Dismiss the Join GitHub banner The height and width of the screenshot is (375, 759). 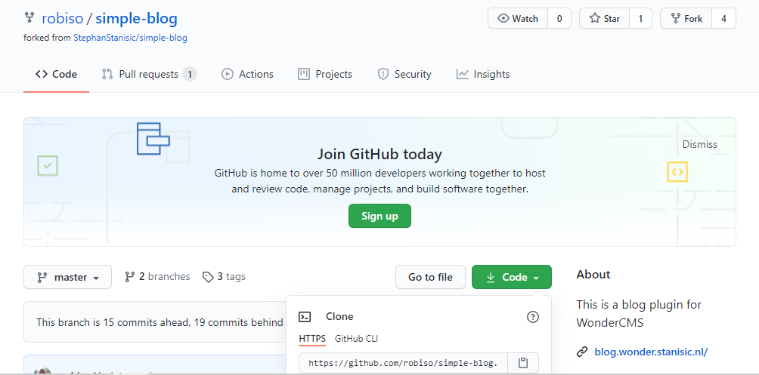(699, 144)
